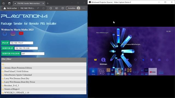175x98 pixels.
Task: Click the Neue Mitteilungen text on the PS4 screen
Action: pos(102,33)
